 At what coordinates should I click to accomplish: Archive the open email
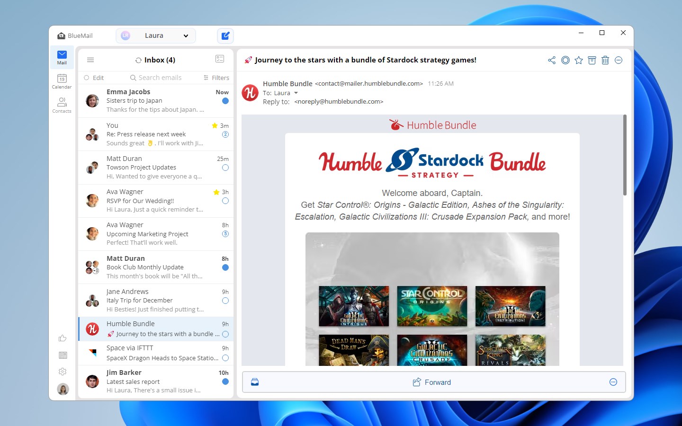click(x=592, y=60)
